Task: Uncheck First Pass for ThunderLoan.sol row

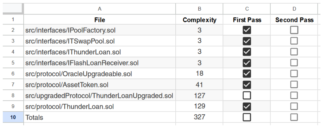Action: pyautogui.click(x=247, y=106)
